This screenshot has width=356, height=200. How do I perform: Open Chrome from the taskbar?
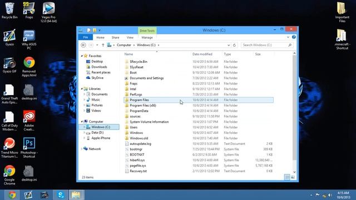(x=12, y=195)
